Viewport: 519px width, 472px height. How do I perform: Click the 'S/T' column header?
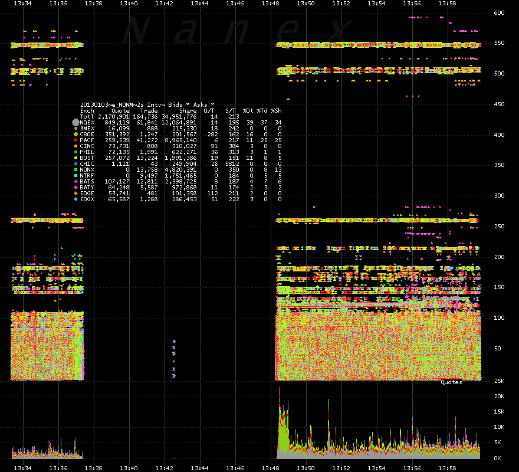point(231,111)
